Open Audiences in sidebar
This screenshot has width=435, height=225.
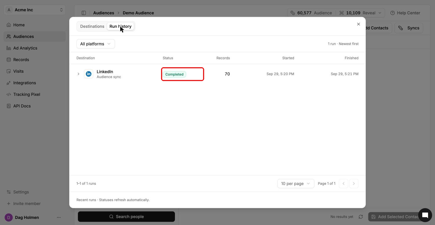pos(35,36)
